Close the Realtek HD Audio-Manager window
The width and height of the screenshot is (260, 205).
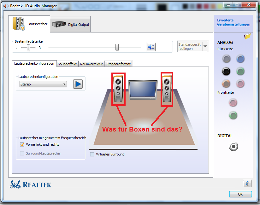249,5
